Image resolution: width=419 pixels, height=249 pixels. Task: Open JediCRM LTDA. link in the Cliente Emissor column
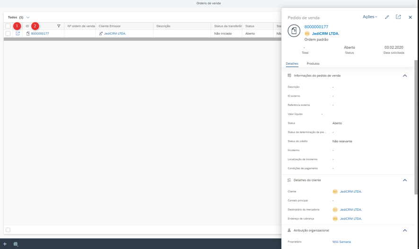(115, 34)
